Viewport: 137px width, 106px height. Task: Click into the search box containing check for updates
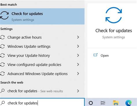tap(42, 102)
